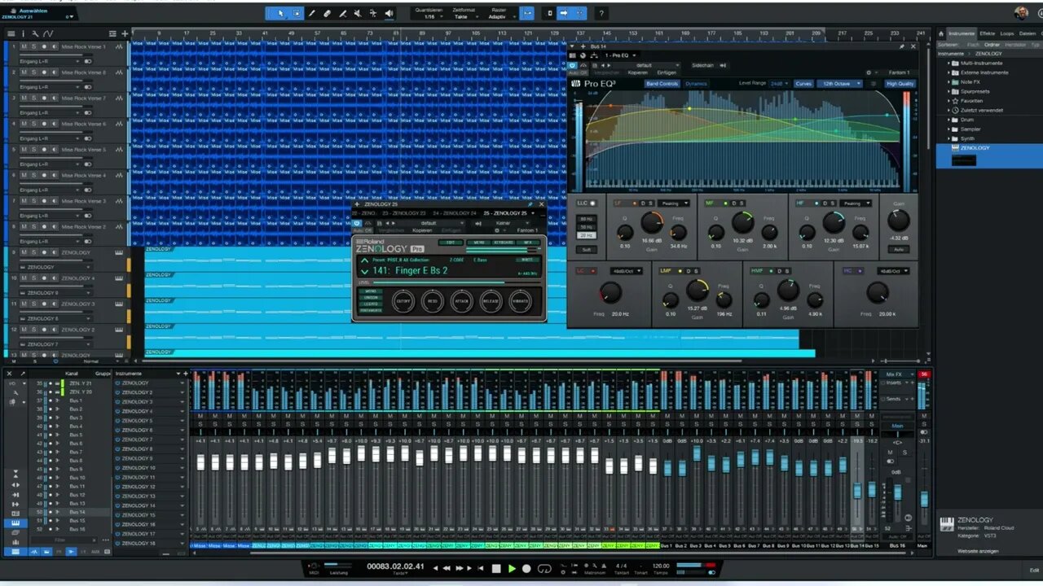This screenshot has height=586, width=1043.
Task: Open LF band Peaking type dropdown
Action: tap(676, 203)
